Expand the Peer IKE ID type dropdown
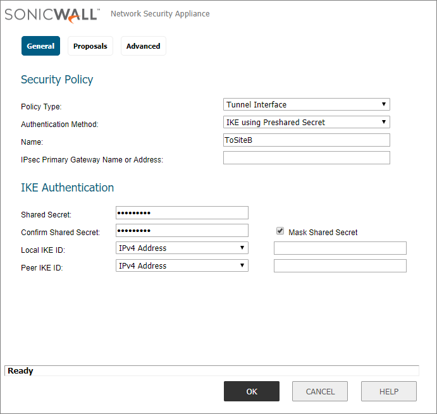The height and width of the screenshot is (414, 437). tap(182, 266)
